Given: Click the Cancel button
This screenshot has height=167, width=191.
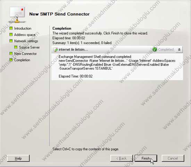Looking at the screenshot, I should 173,158.
